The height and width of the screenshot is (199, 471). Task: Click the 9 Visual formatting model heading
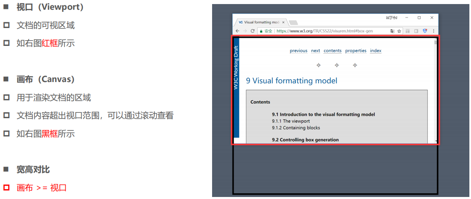pyautogui.click(x=291, y=81)
